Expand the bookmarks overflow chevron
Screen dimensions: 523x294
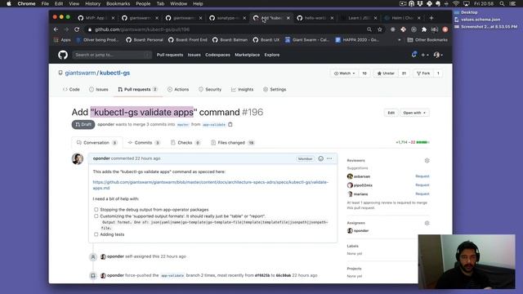400,40
